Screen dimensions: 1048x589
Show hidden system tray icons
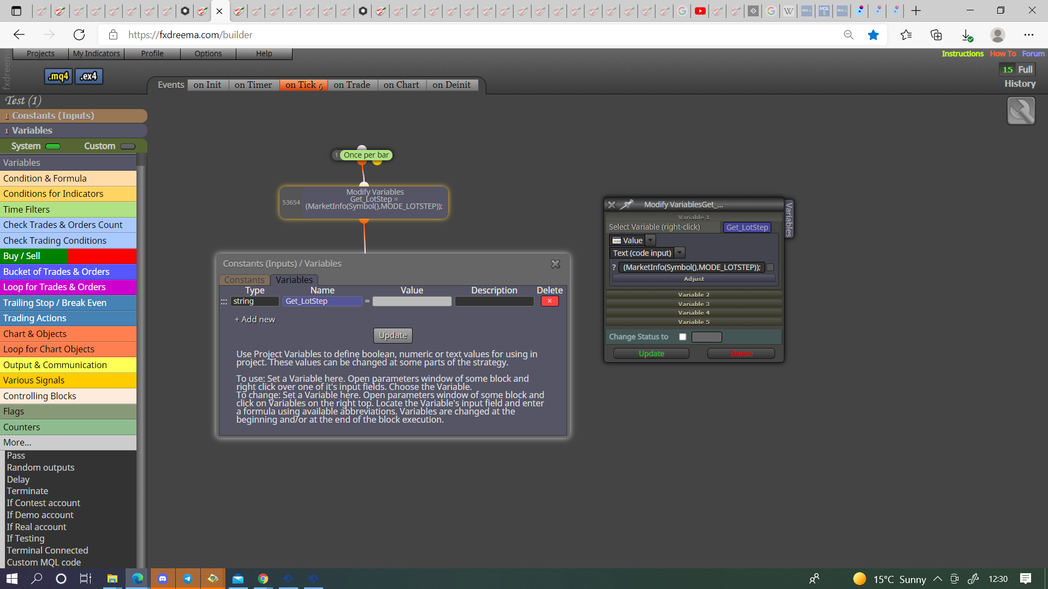pos(937,579)
